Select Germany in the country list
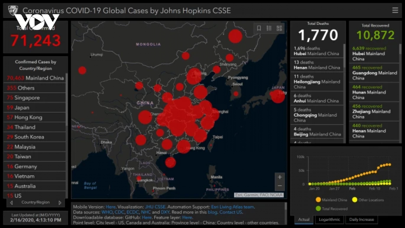The height and width of the screenshot is (228, 405). tap(35, 166)
